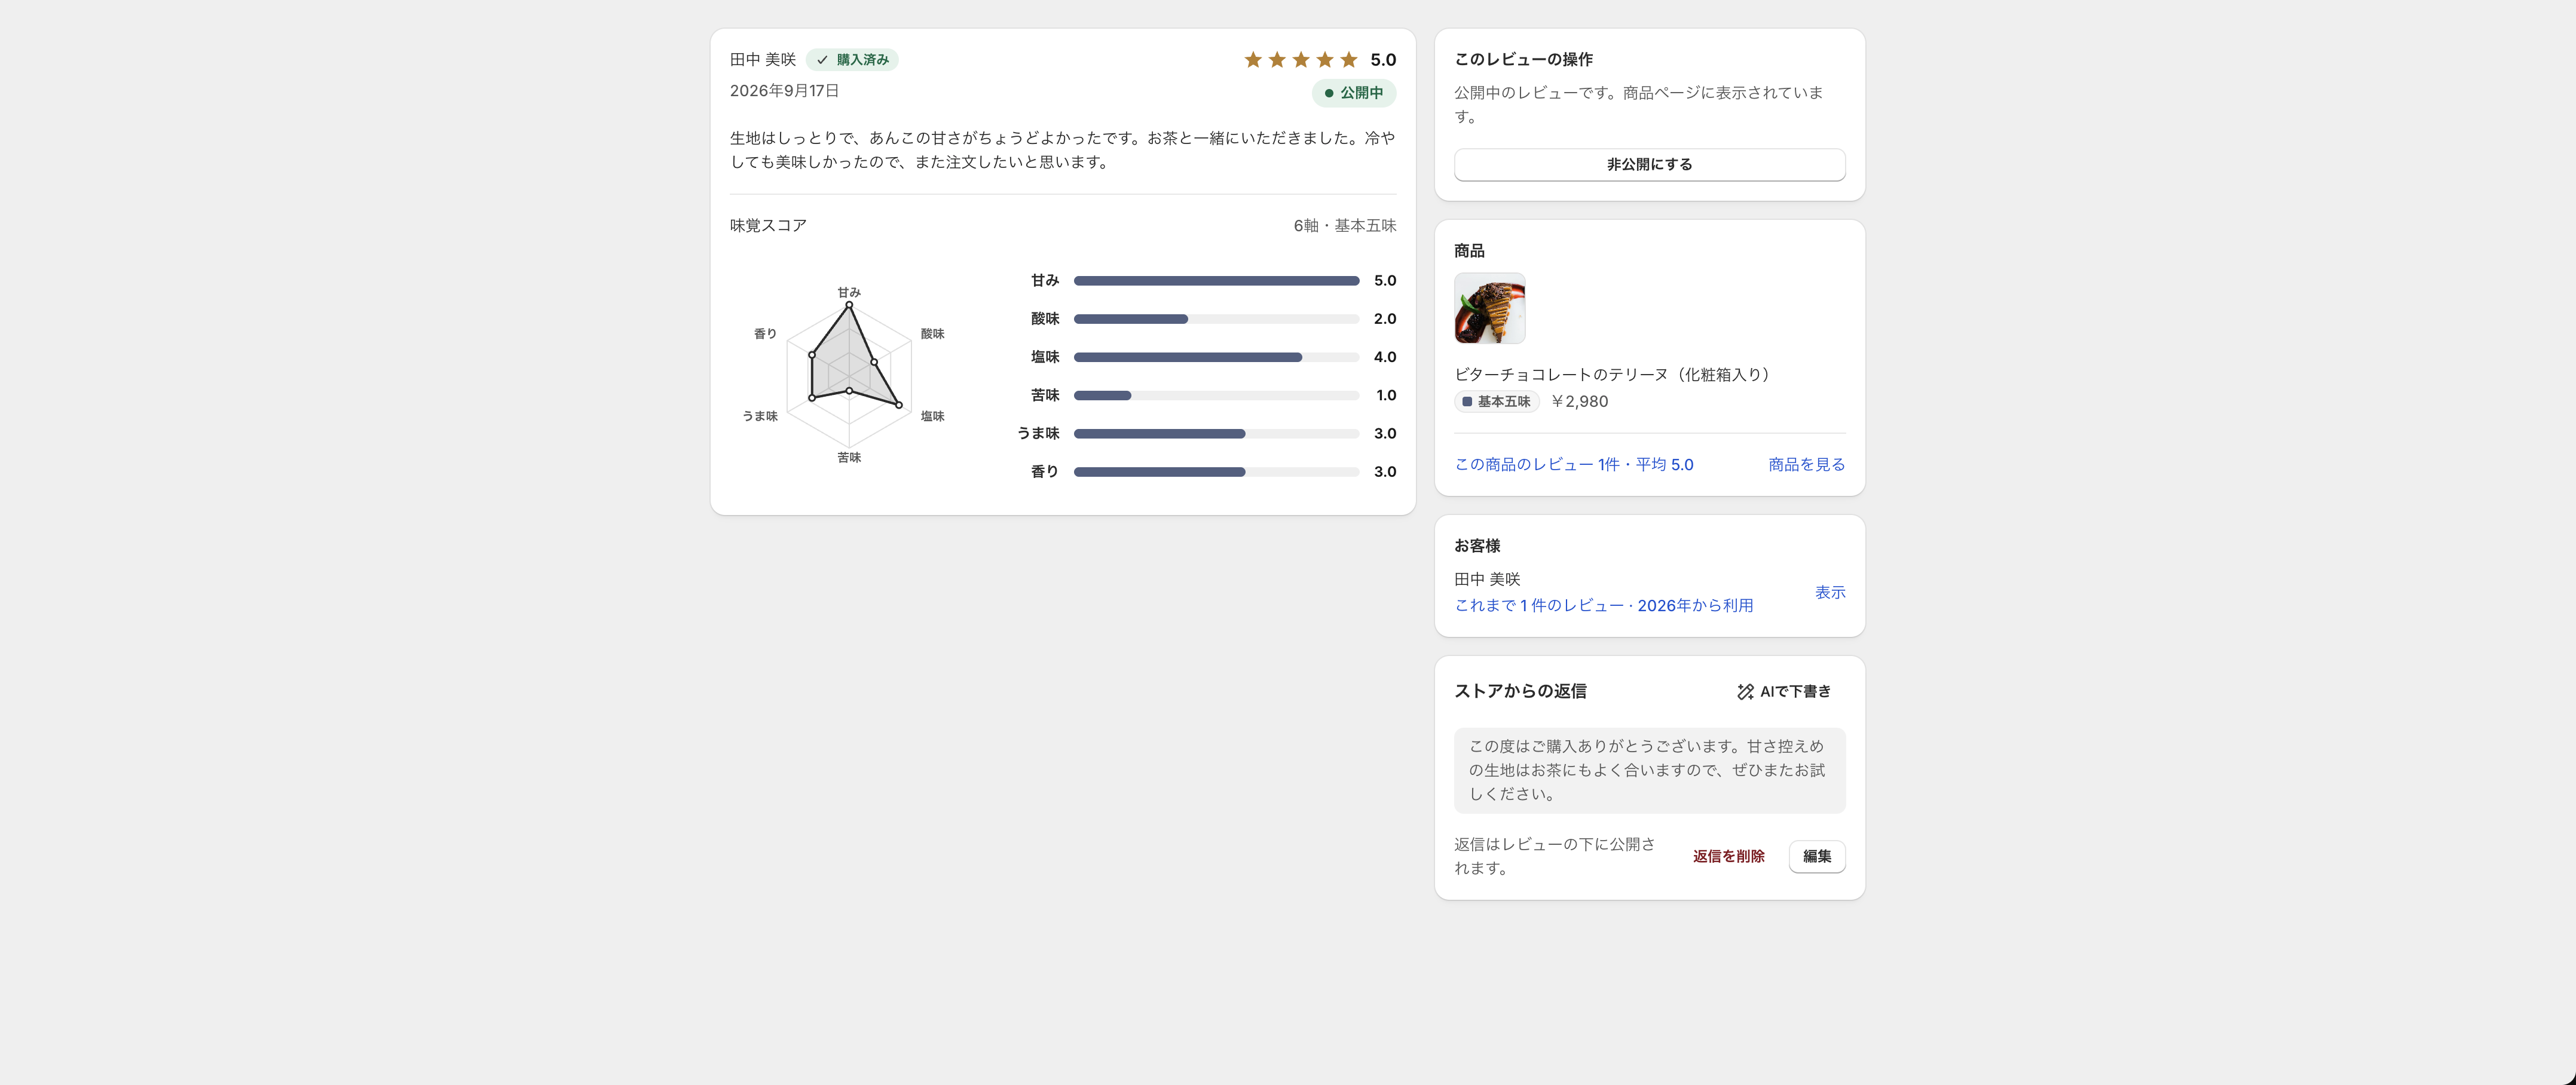Click product name ビターチョコレートのテリーヌ（化粧箱入り）
This screenshot has width=2576, height=1085.
pos(1615,375)
